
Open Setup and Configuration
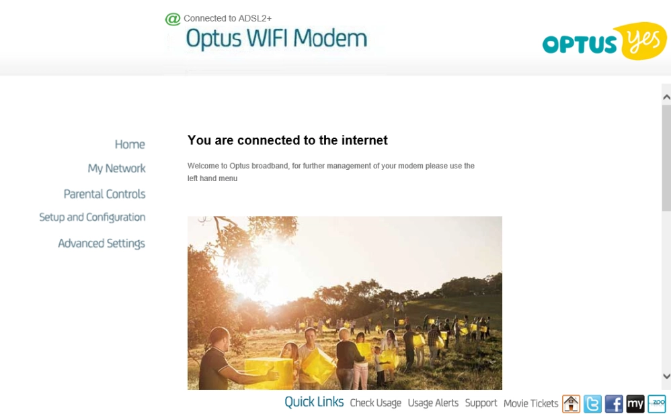tap(92, 217)
